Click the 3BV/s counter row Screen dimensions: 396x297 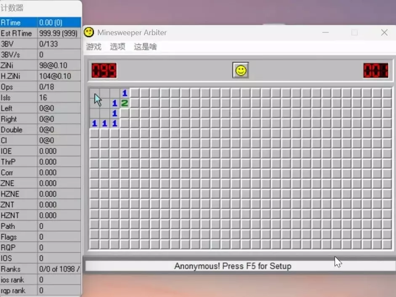[x=40, y=55]
